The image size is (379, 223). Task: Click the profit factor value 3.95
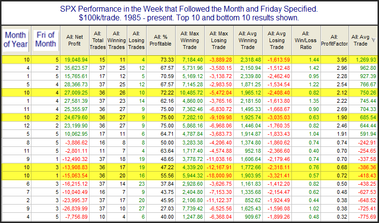point(343,60)
